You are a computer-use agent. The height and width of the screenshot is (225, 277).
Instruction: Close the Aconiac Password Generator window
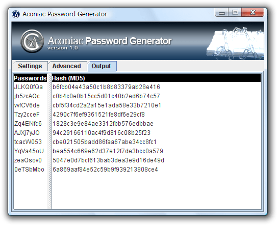click(253, 13)
